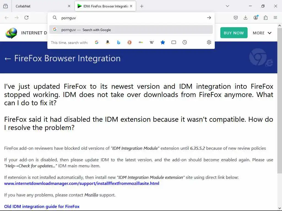Image resolution: width=282 pixels, height=211 pixels.
Task: Open the Downloads panel
Action: tap(245, 18)
